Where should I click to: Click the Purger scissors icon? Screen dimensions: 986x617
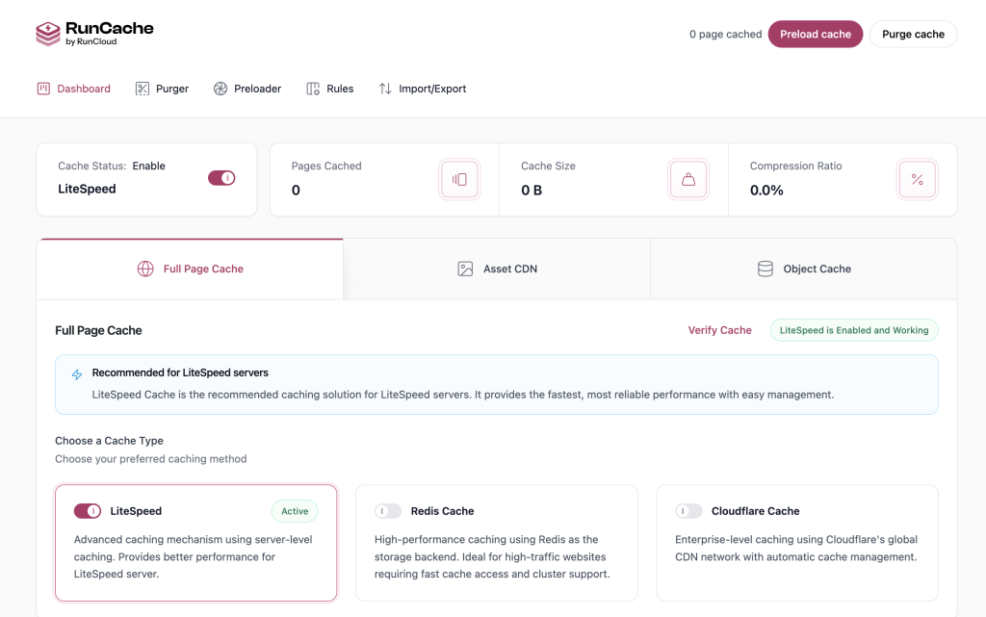tap(143, 89)
